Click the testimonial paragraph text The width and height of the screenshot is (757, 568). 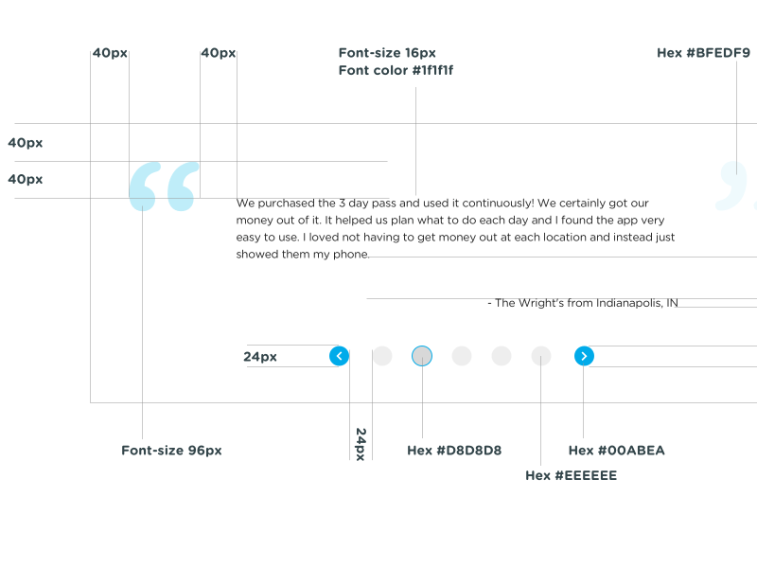pyautogui.click(x=455, y=229)
